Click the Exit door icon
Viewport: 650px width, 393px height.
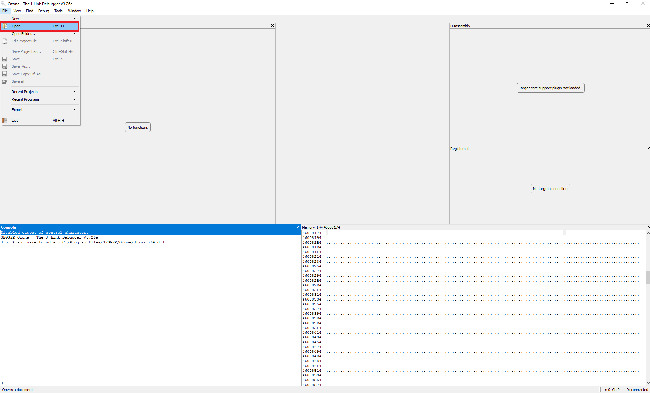pyautogui.click(x=5, y=120)
